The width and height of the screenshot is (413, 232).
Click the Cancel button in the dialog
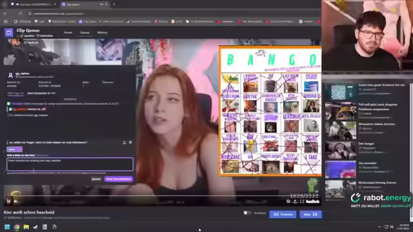click(x=96, y=179)
